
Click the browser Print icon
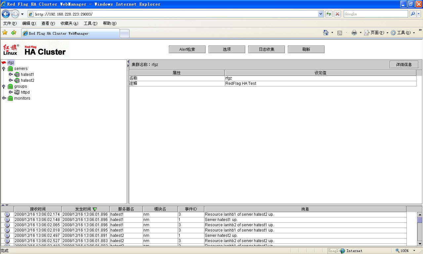[354, 33]
